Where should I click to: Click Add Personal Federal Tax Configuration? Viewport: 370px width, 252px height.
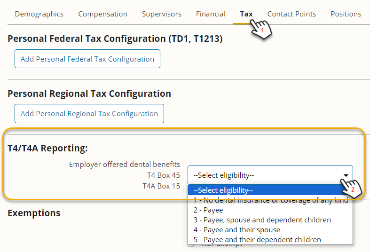pyautogui.click(x=87, y=59)
